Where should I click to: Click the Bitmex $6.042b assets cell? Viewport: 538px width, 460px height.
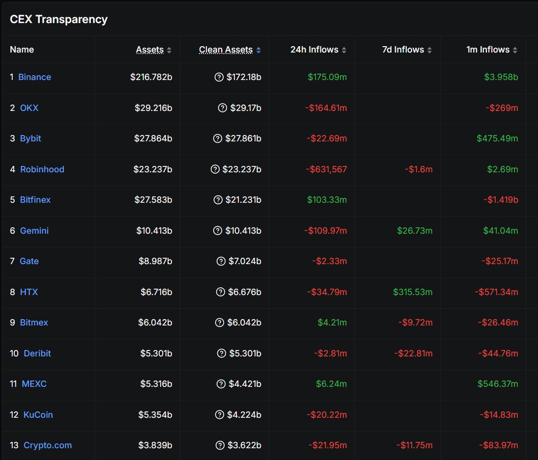155,323
